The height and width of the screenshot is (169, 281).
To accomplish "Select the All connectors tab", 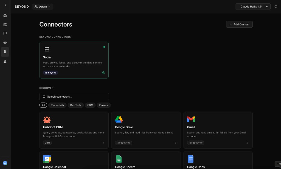I will coord(43,105).
